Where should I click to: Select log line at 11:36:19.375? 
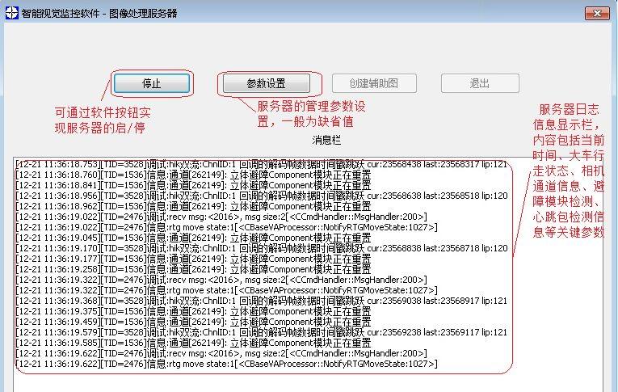click(x=193, y=311)
